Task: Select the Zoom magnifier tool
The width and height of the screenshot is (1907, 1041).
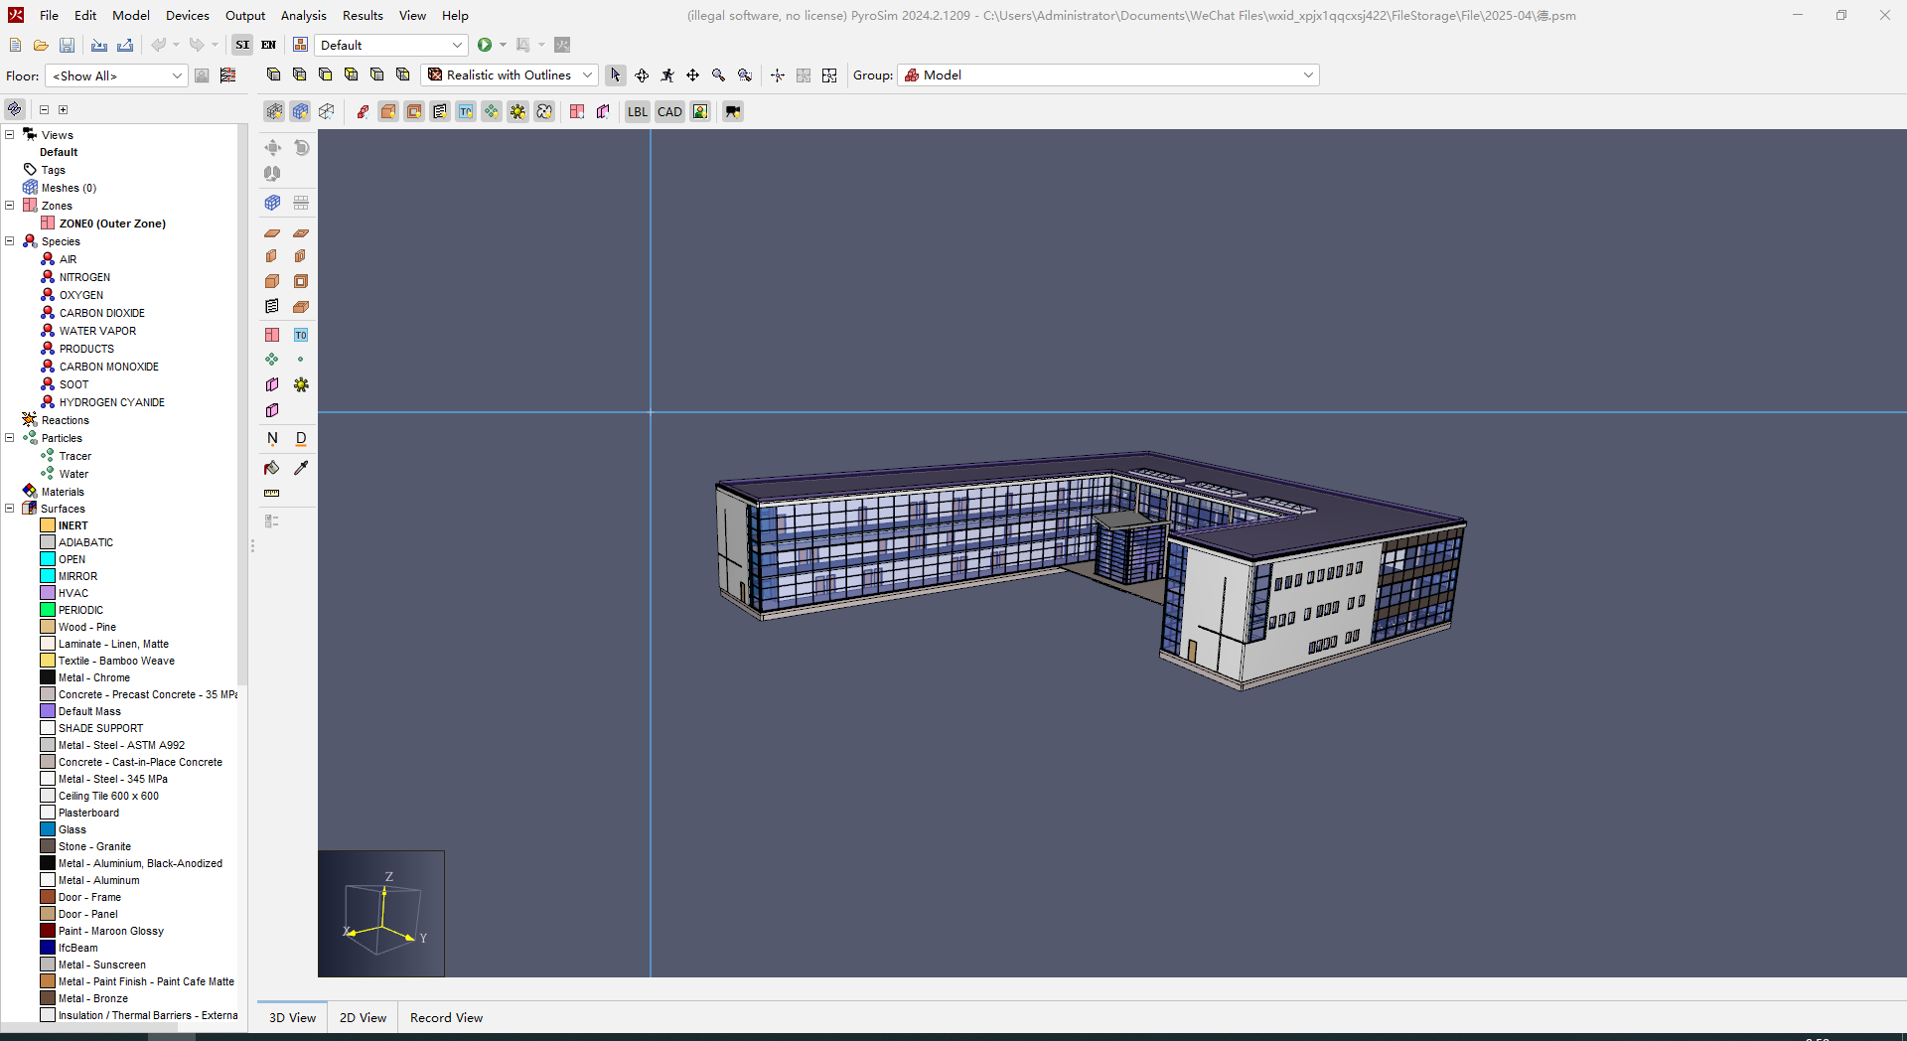Action: pos(718,75)
